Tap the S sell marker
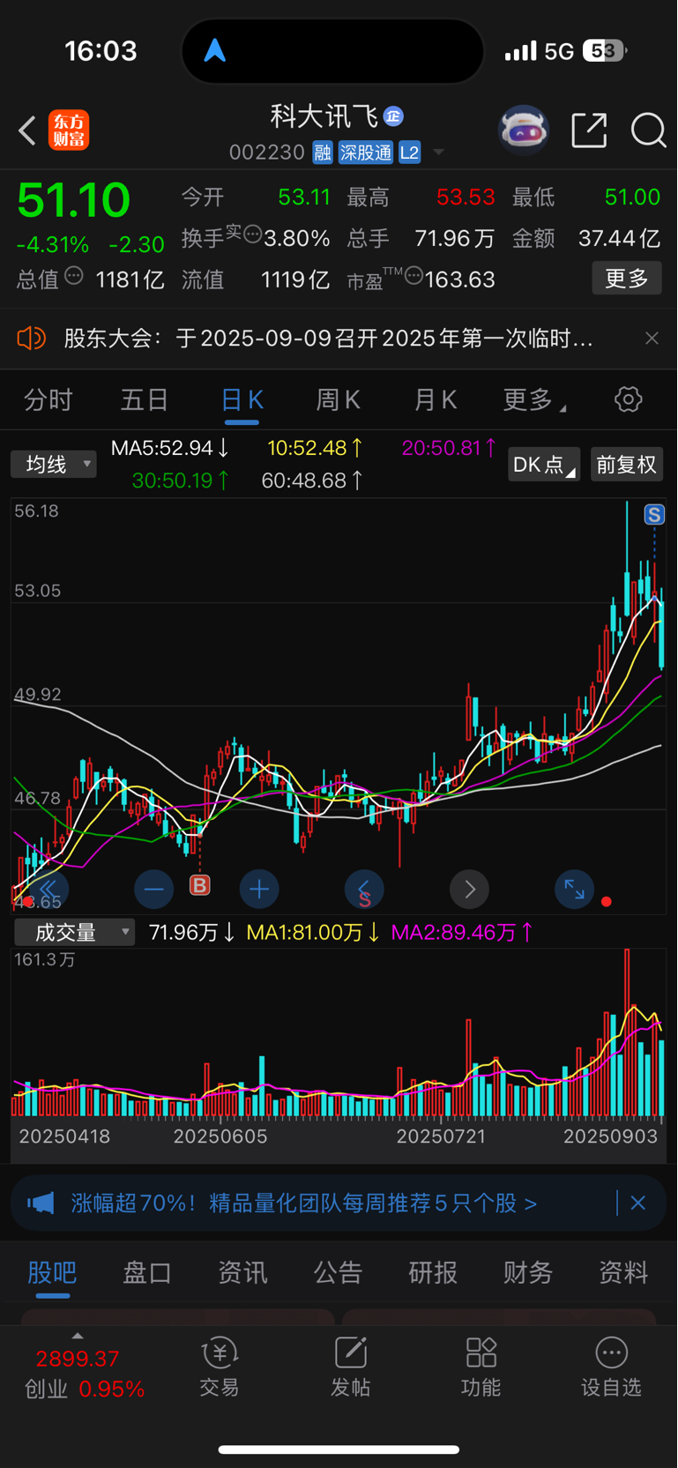The image size is (678, 1468). point(654,515)
